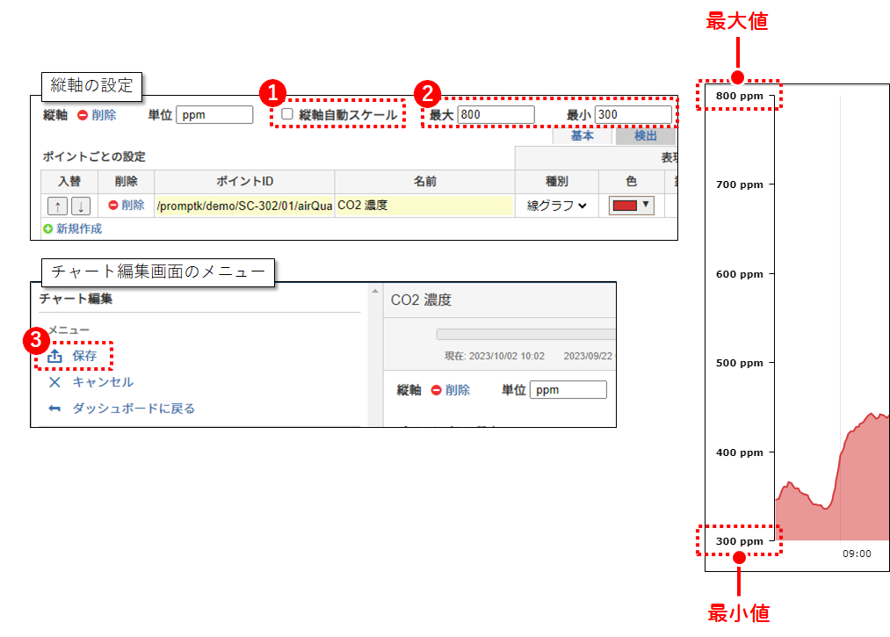Image resolution: width=890 pixels, height=637 pixels.
Task: Click 削除 beside 縦軸 in lower chart editor
Action: 458,390
